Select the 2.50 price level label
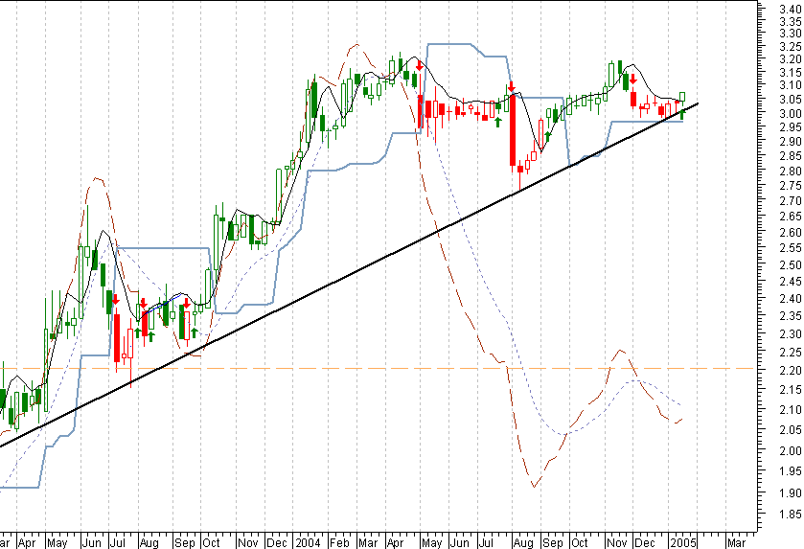Viewport: 804px width, 549px height. click(791, 265)
